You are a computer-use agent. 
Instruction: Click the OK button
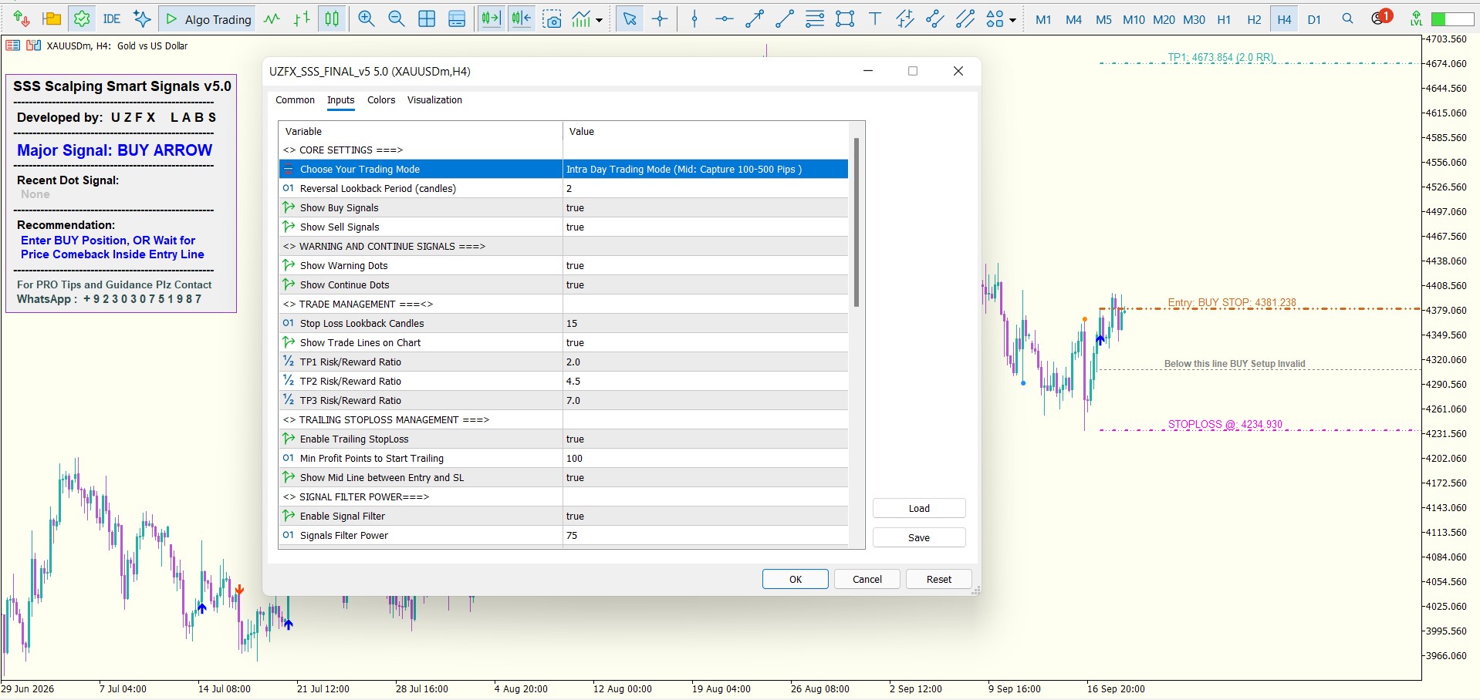click(x=796, y=579)
